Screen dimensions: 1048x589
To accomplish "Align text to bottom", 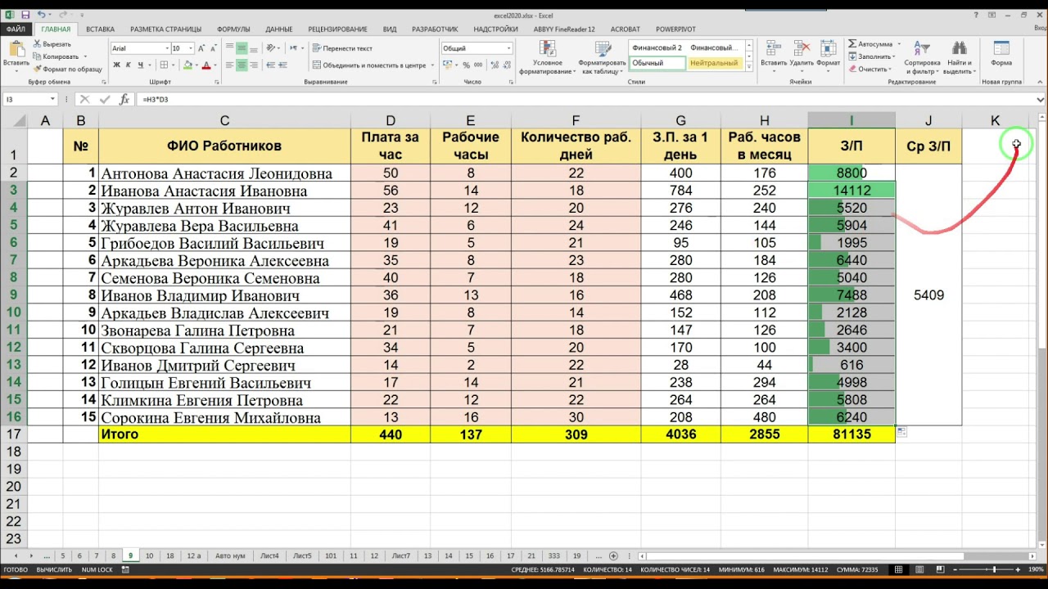I will pos(255,48).
